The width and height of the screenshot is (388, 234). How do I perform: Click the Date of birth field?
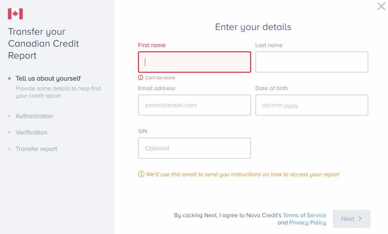click(311, 105)
